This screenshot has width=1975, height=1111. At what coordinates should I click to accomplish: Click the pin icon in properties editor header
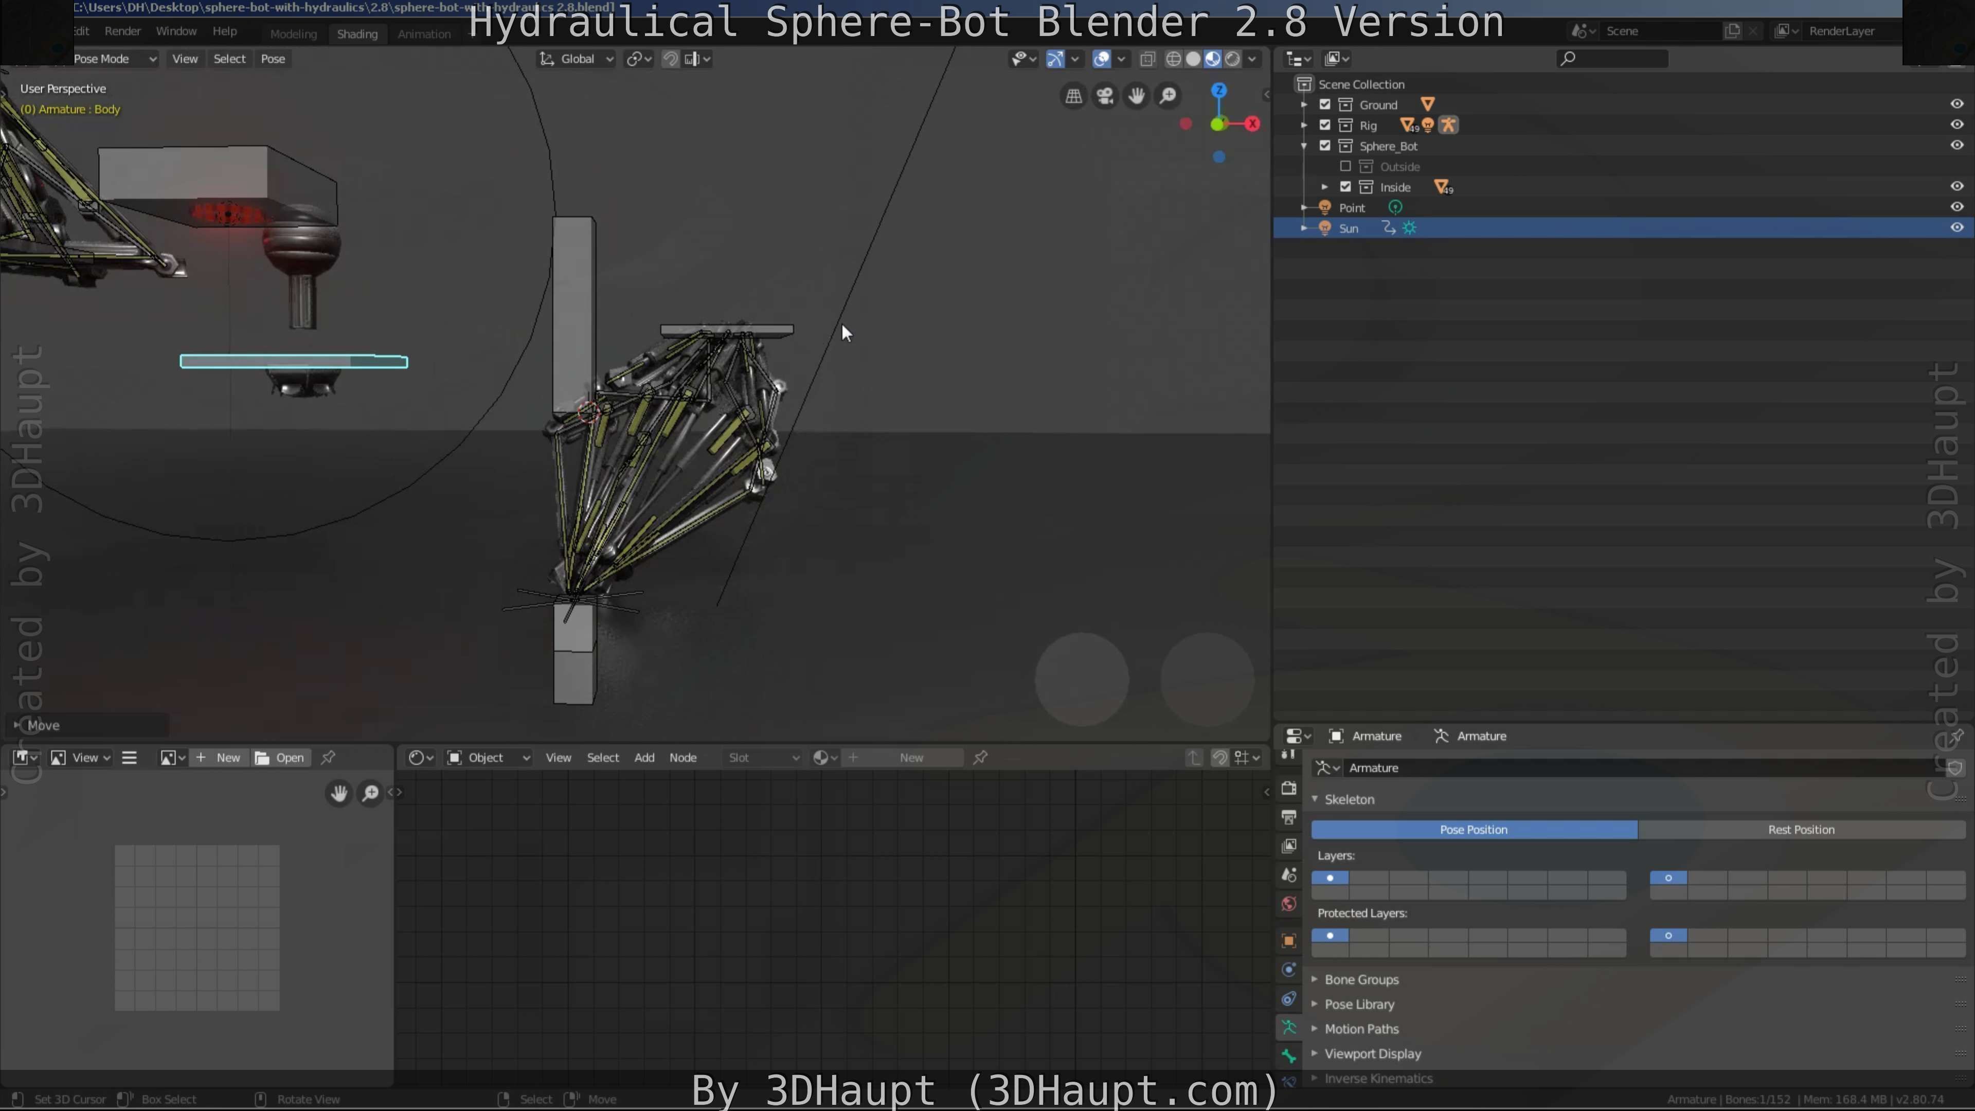pyautogui.click(x=1958, y=736)
